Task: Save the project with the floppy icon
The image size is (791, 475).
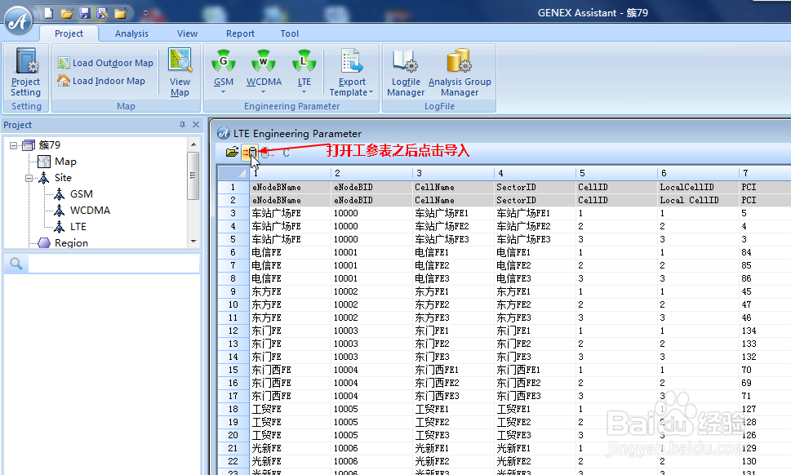Action: [x=85, y=13]
